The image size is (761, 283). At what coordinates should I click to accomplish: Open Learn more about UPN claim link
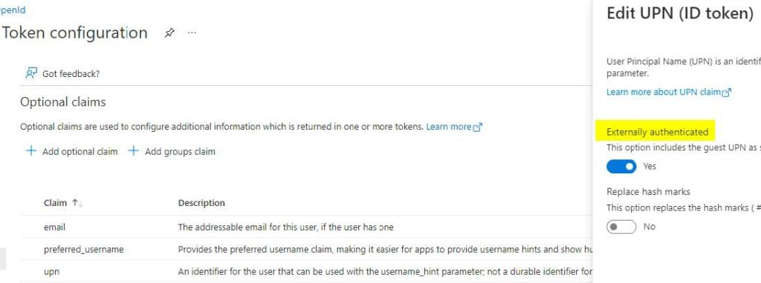664,92
